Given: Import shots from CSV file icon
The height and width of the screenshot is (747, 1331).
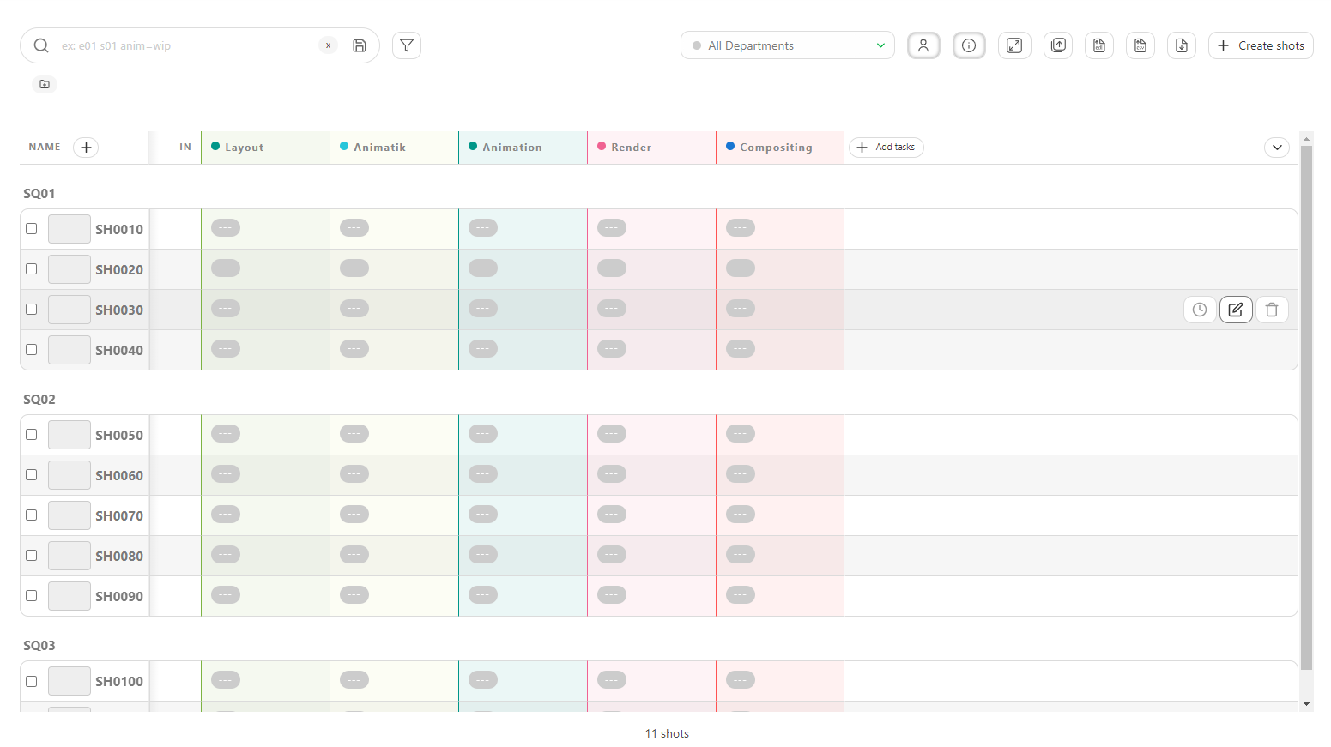Looking at the screenshot, I should pyautogui.click(x=1140, y=45).
